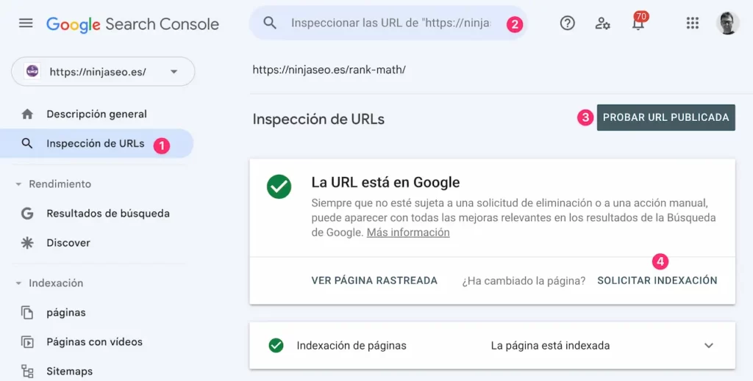The image size is (753, 381).
Task: Open the notifications bell with 70 badge
Action: tap(638, 22)
